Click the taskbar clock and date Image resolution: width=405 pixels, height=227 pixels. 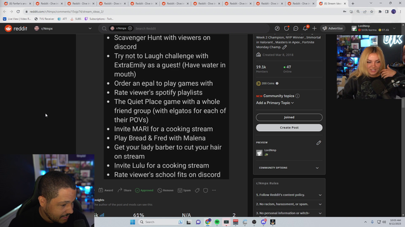click(x=396, y=222)
